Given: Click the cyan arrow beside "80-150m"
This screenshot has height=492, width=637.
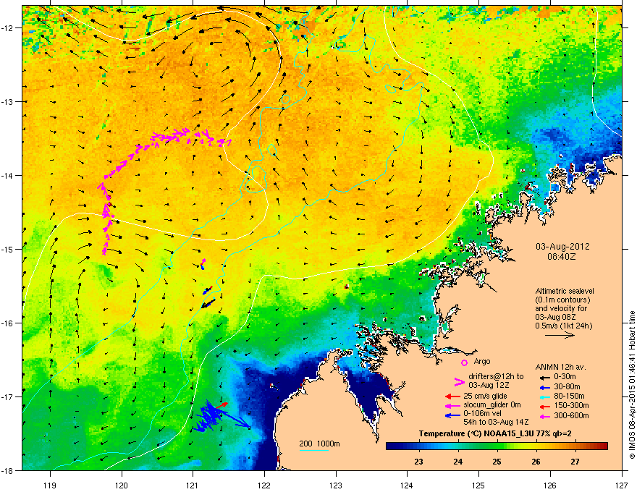Looking at the screenshot, I should [544, 396].
